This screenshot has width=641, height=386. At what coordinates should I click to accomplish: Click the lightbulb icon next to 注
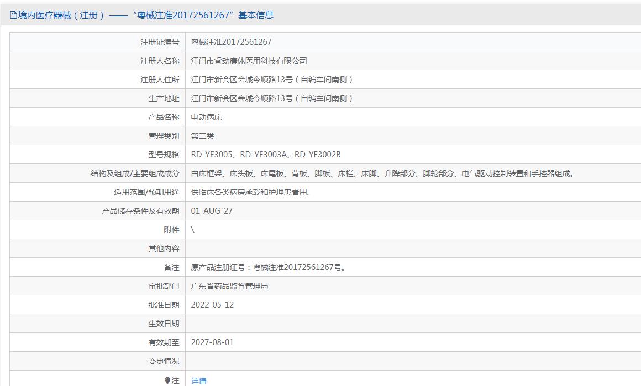[x=167, y=380]
